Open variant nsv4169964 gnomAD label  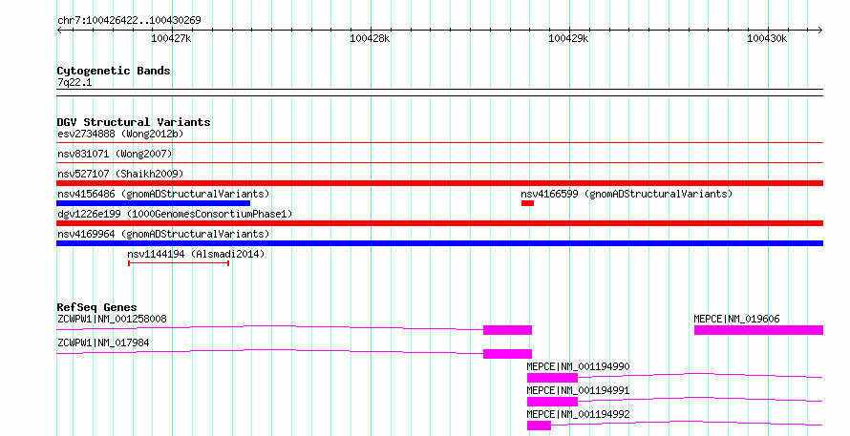163,234
